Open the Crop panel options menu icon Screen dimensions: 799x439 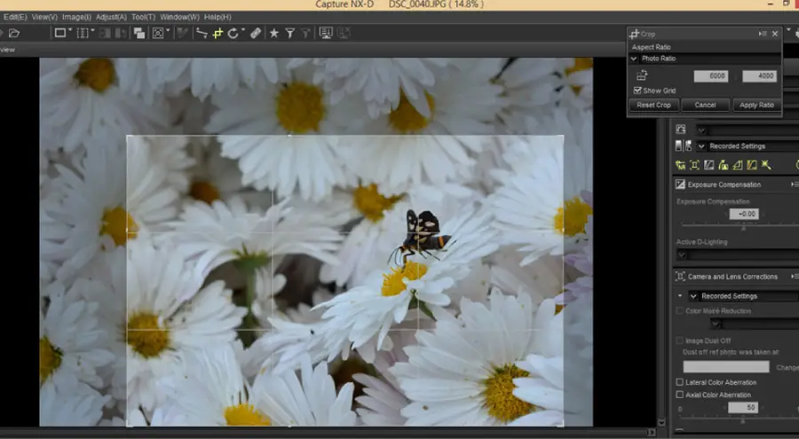[x=763, y=34]
